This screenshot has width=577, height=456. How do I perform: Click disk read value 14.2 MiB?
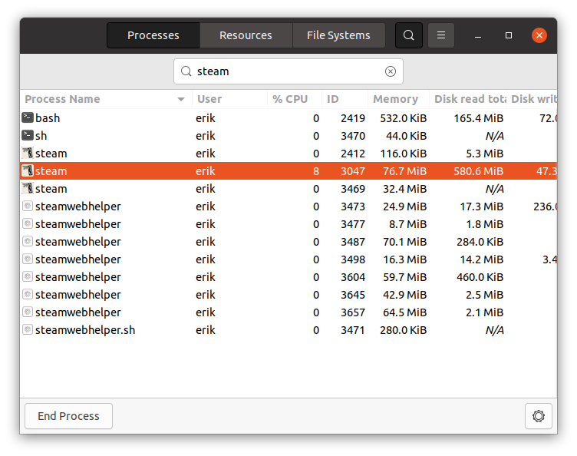(482, 259)
